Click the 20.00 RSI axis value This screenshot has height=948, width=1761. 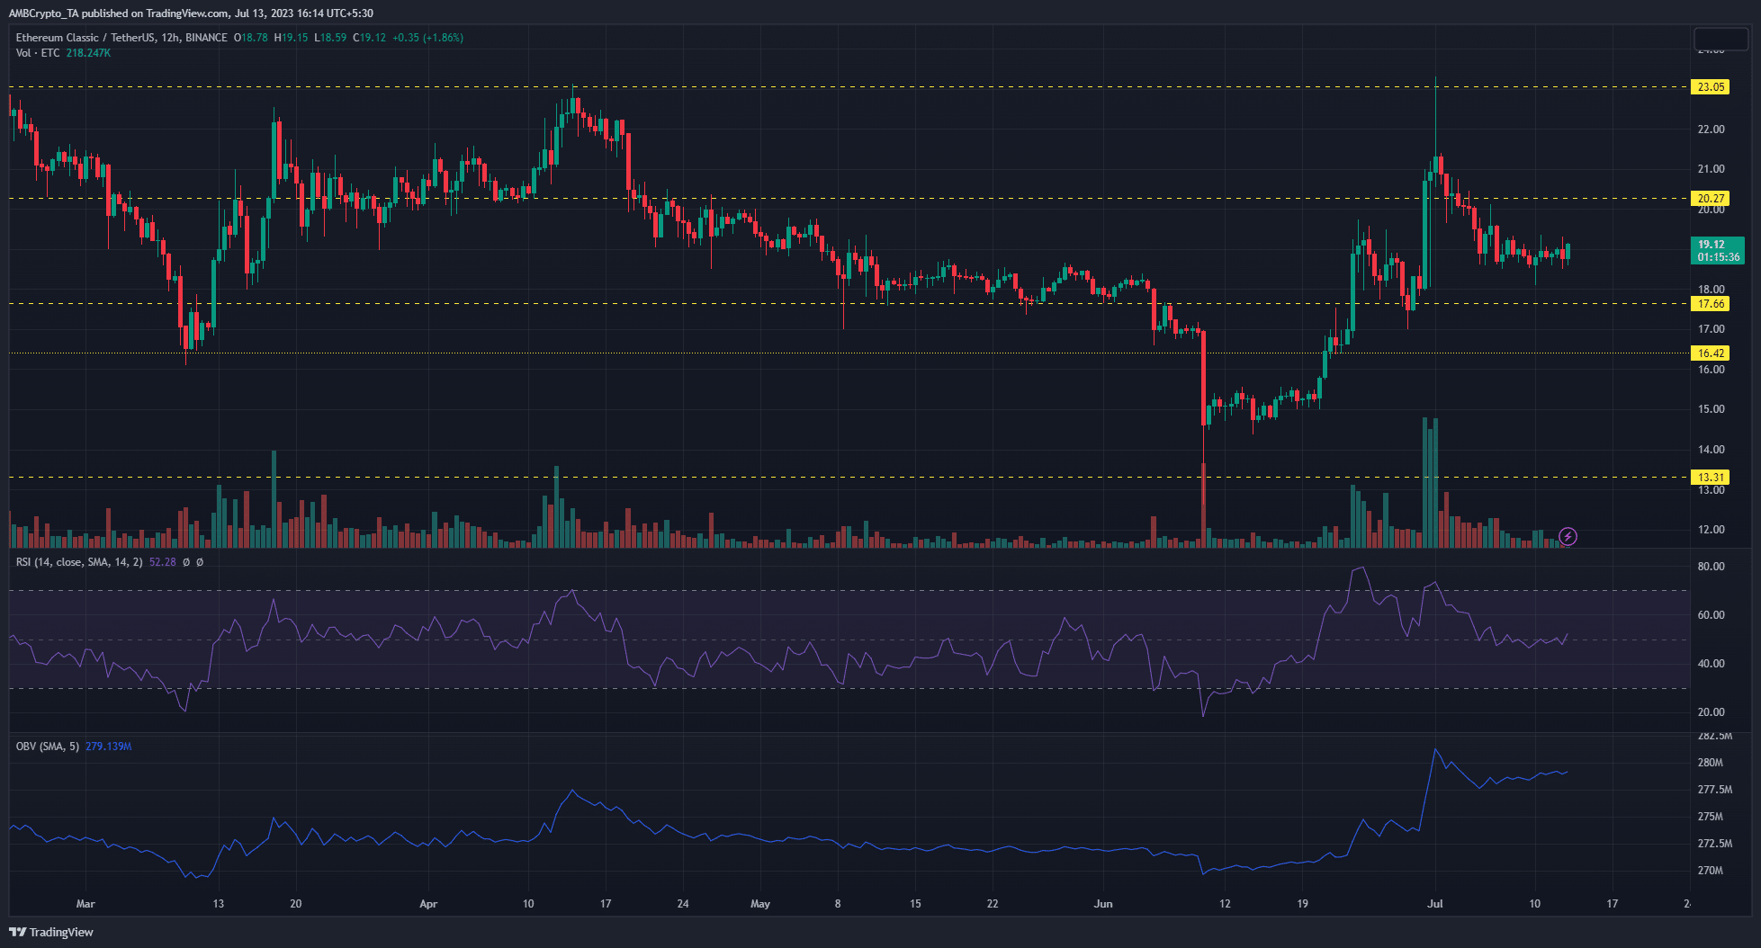1711,712
